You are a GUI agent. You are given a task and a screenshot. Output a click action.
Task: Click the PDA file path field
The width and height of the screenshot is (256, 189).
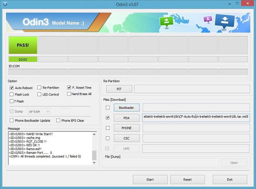196,118
